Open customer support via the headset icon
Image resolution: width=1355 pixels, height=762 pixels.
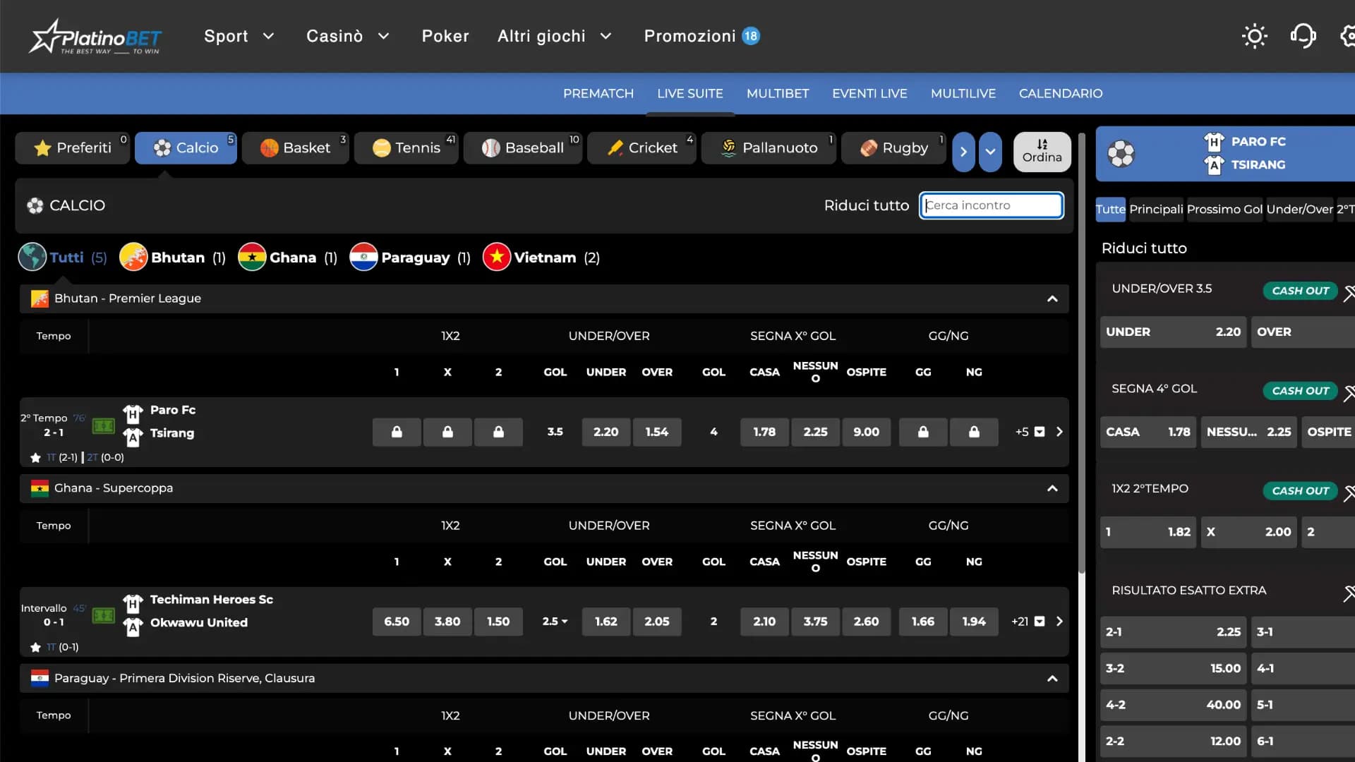tap(1303, 35)
